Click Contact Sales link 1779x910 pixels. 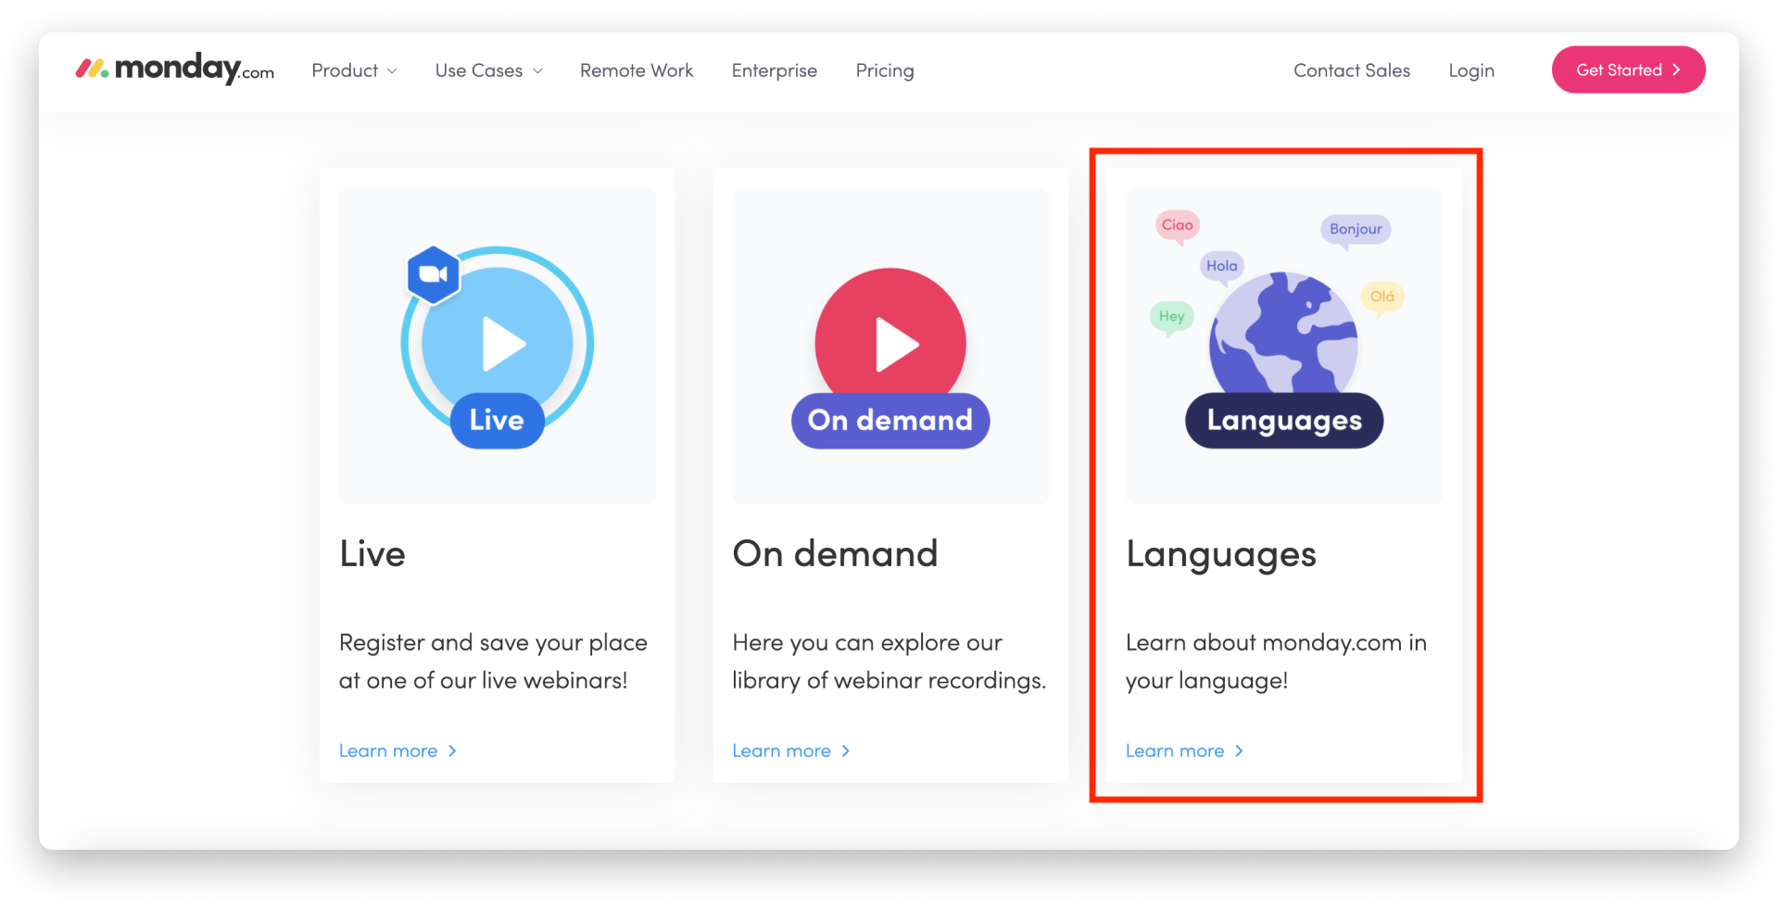[x=1352, y=70]
